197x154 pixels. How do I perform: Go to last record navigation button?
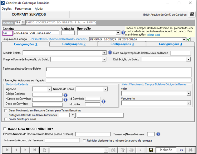(35, 150)
